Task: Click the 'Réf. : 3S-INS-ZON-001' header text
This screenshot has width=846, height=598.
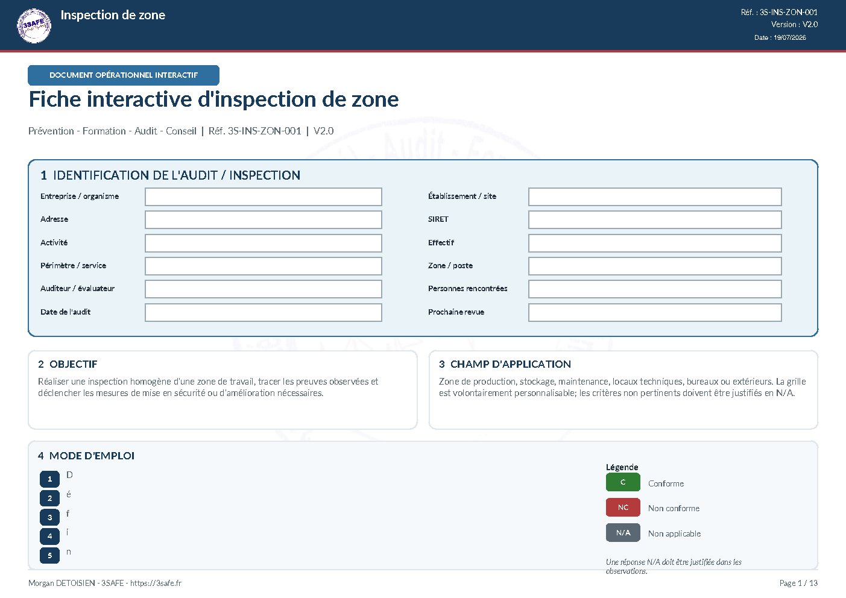Action: pos(779,12)
